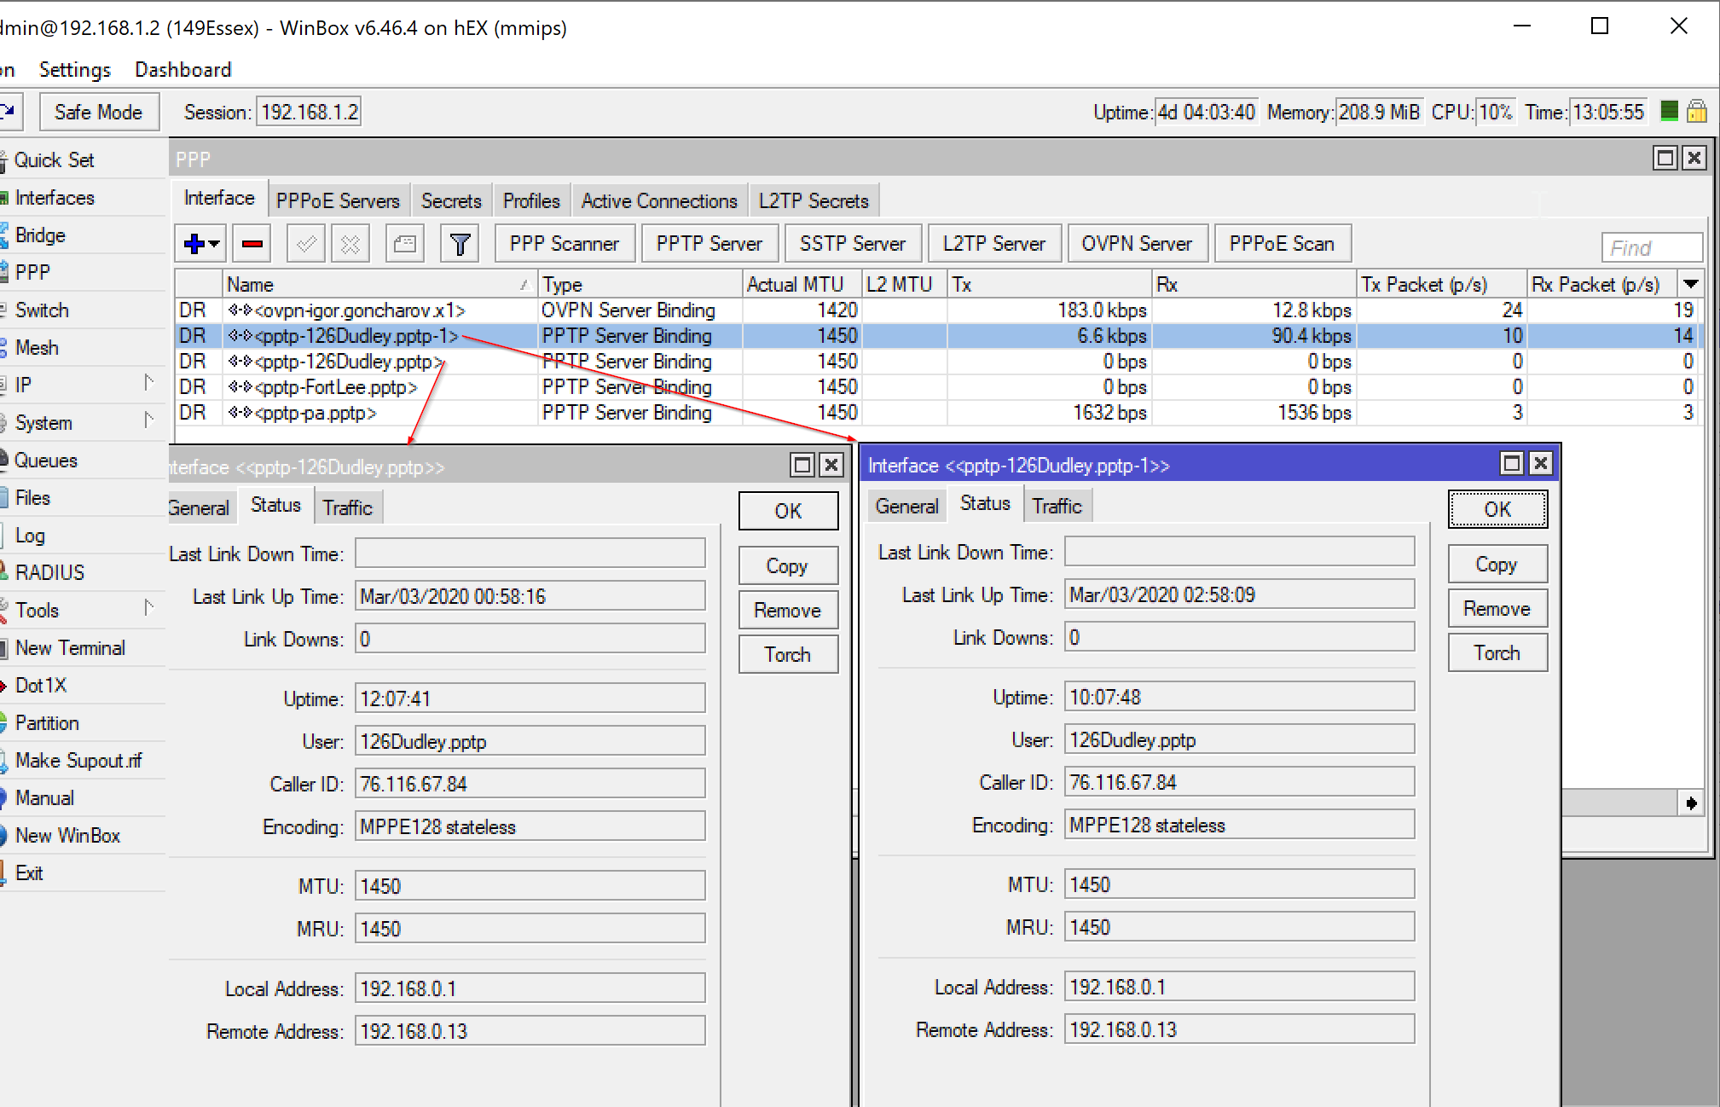Switch to Active Connections tab

[658, 200]
